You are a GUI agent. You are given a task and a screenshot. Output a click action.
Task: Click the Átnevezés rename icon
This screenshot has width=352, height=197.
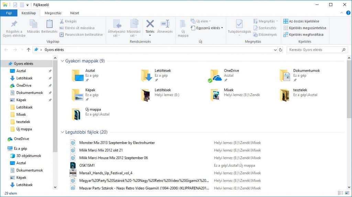click(x=165, y=24)
